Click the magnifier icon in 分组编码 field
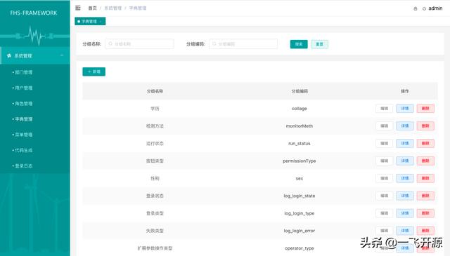This screenshot has height=256, width=450. (214, 43)
